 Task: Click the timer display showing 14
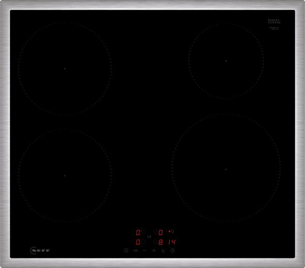tap(171, 242)
